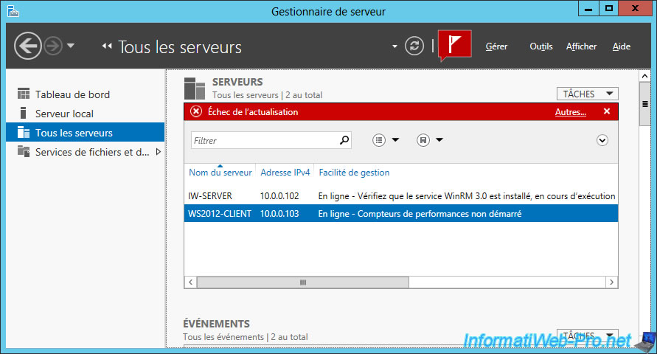
Task: Click the Tableau de bord grid icon
Action: (x=24, y=94)
